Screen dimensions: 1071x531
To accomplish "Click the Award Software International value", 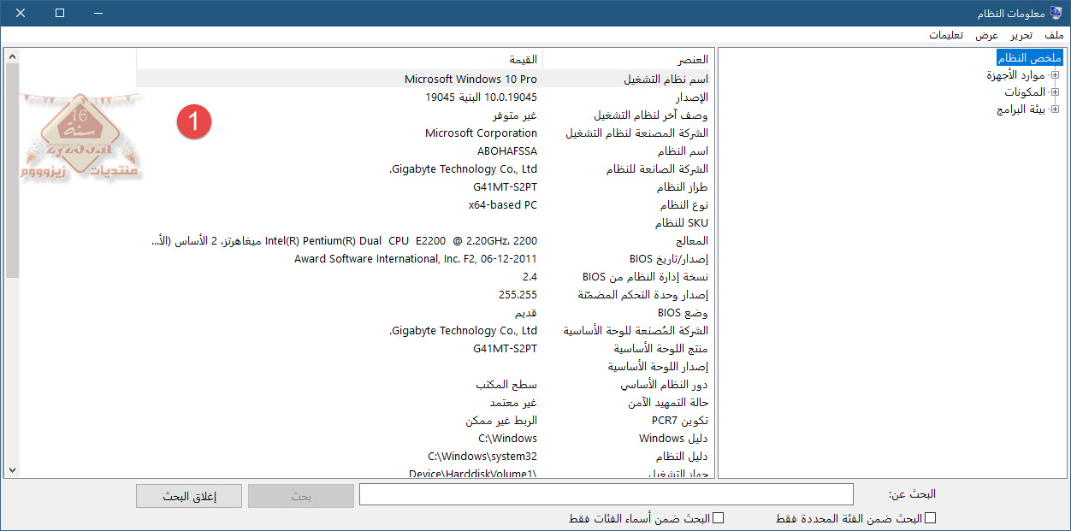I will [x=416, y=258].
